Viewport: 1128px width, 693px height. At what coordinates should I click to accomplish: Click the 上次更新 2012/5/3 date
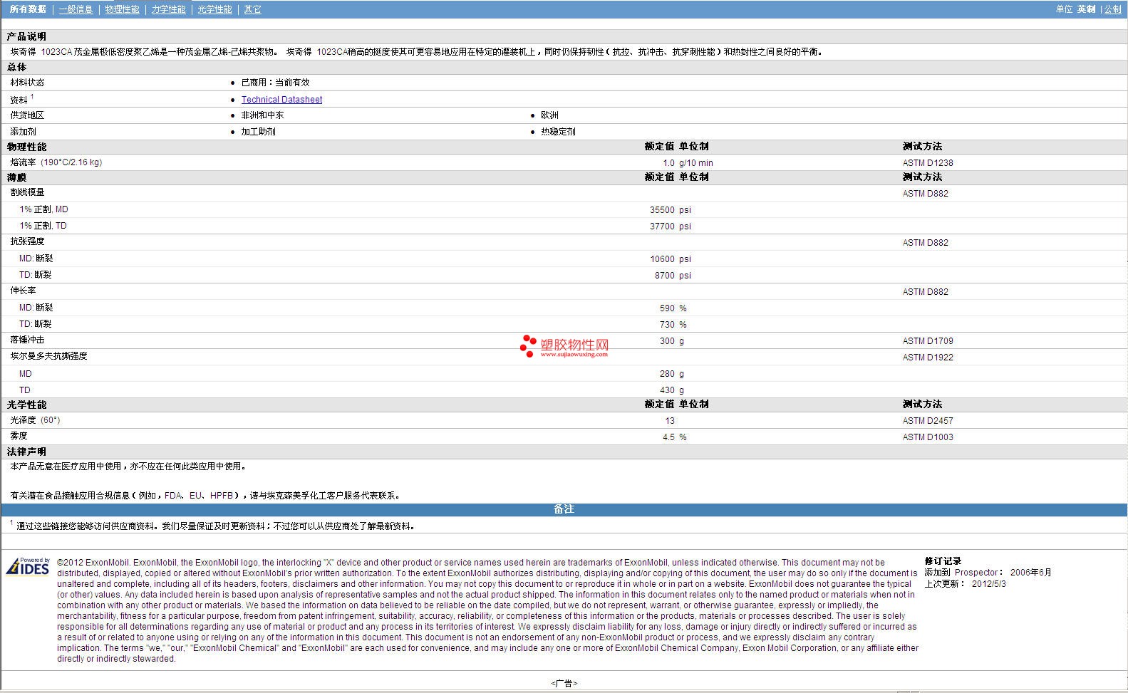click(965, 584)
